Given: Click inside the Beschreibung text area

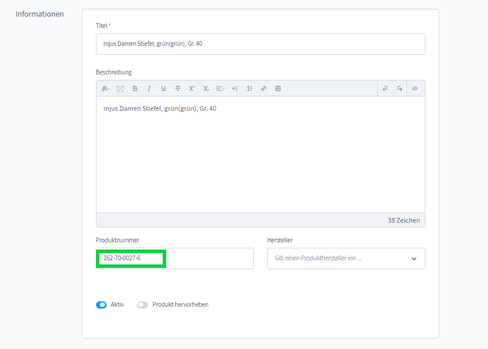Looking at the screenshot, I should tap(260, 155).
